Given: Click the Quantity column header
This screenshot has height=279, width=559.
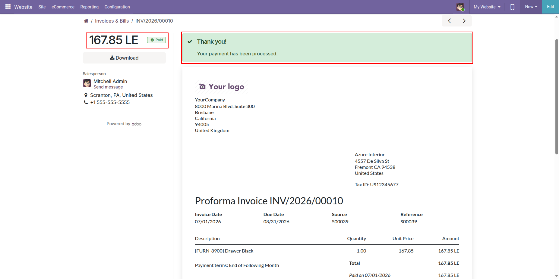Looking at the screenshot, I should point(356,238).
